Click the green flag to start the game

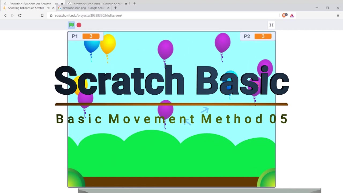pyautogui.click(x=71, y=25)
